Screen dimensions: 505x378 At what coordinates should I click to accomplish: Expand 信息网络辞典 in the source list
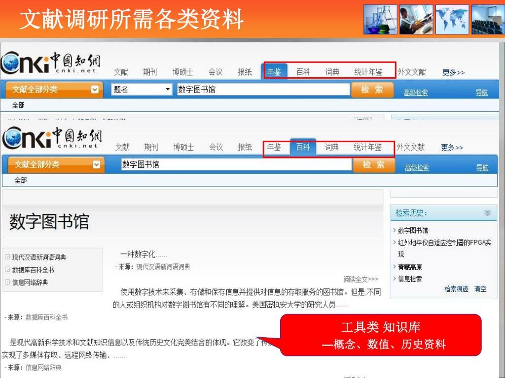tap(7, 282)
